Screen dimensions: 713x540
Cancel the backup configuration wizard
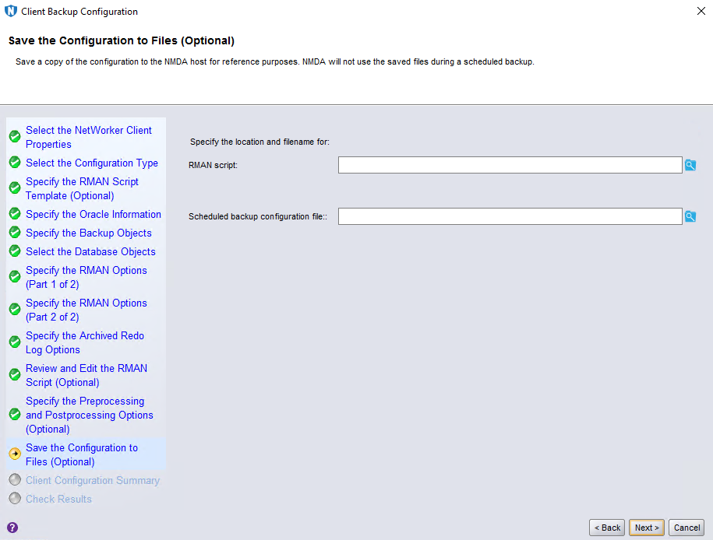pos(687,528)
